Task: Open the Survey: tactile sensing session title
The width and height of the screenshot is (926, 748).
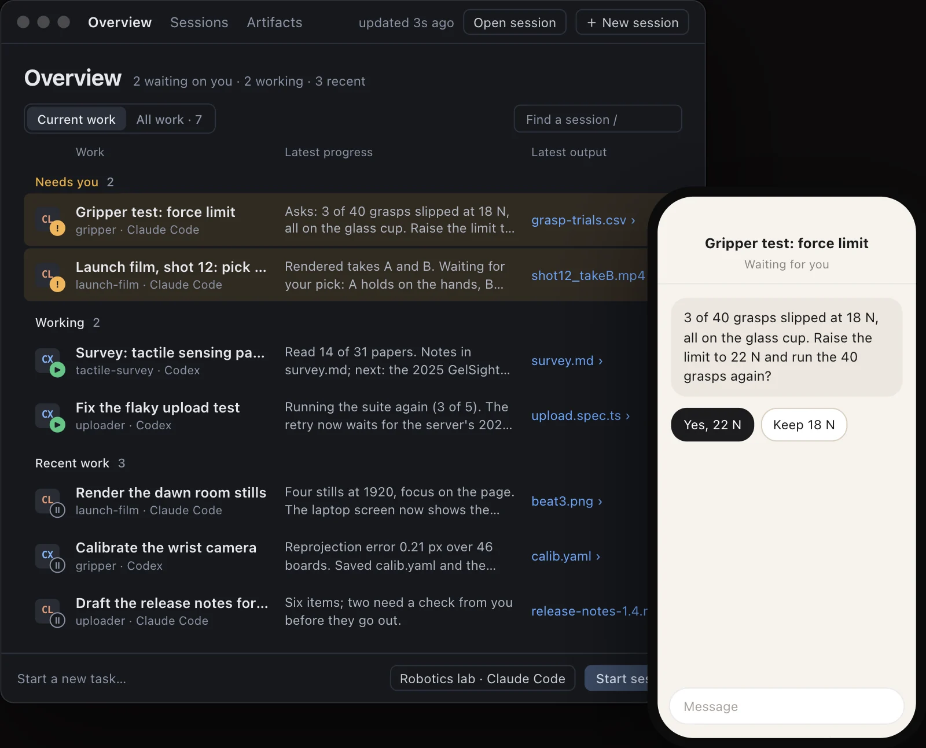Action: pos(170,352)
